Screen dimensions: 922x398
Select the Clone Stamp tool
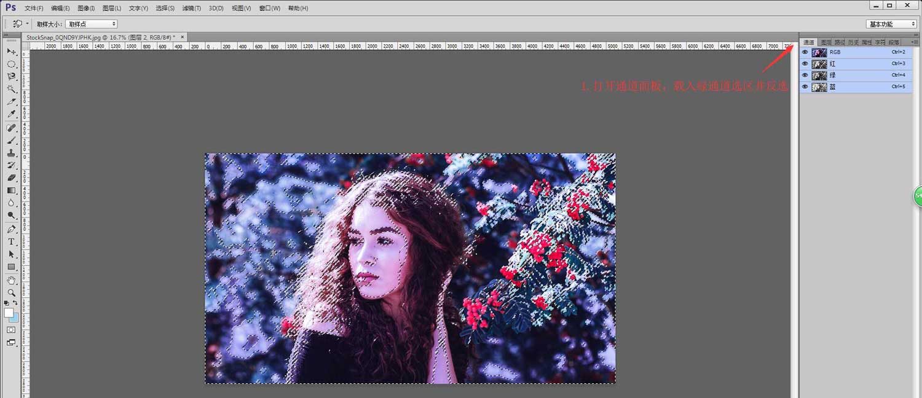11,153
